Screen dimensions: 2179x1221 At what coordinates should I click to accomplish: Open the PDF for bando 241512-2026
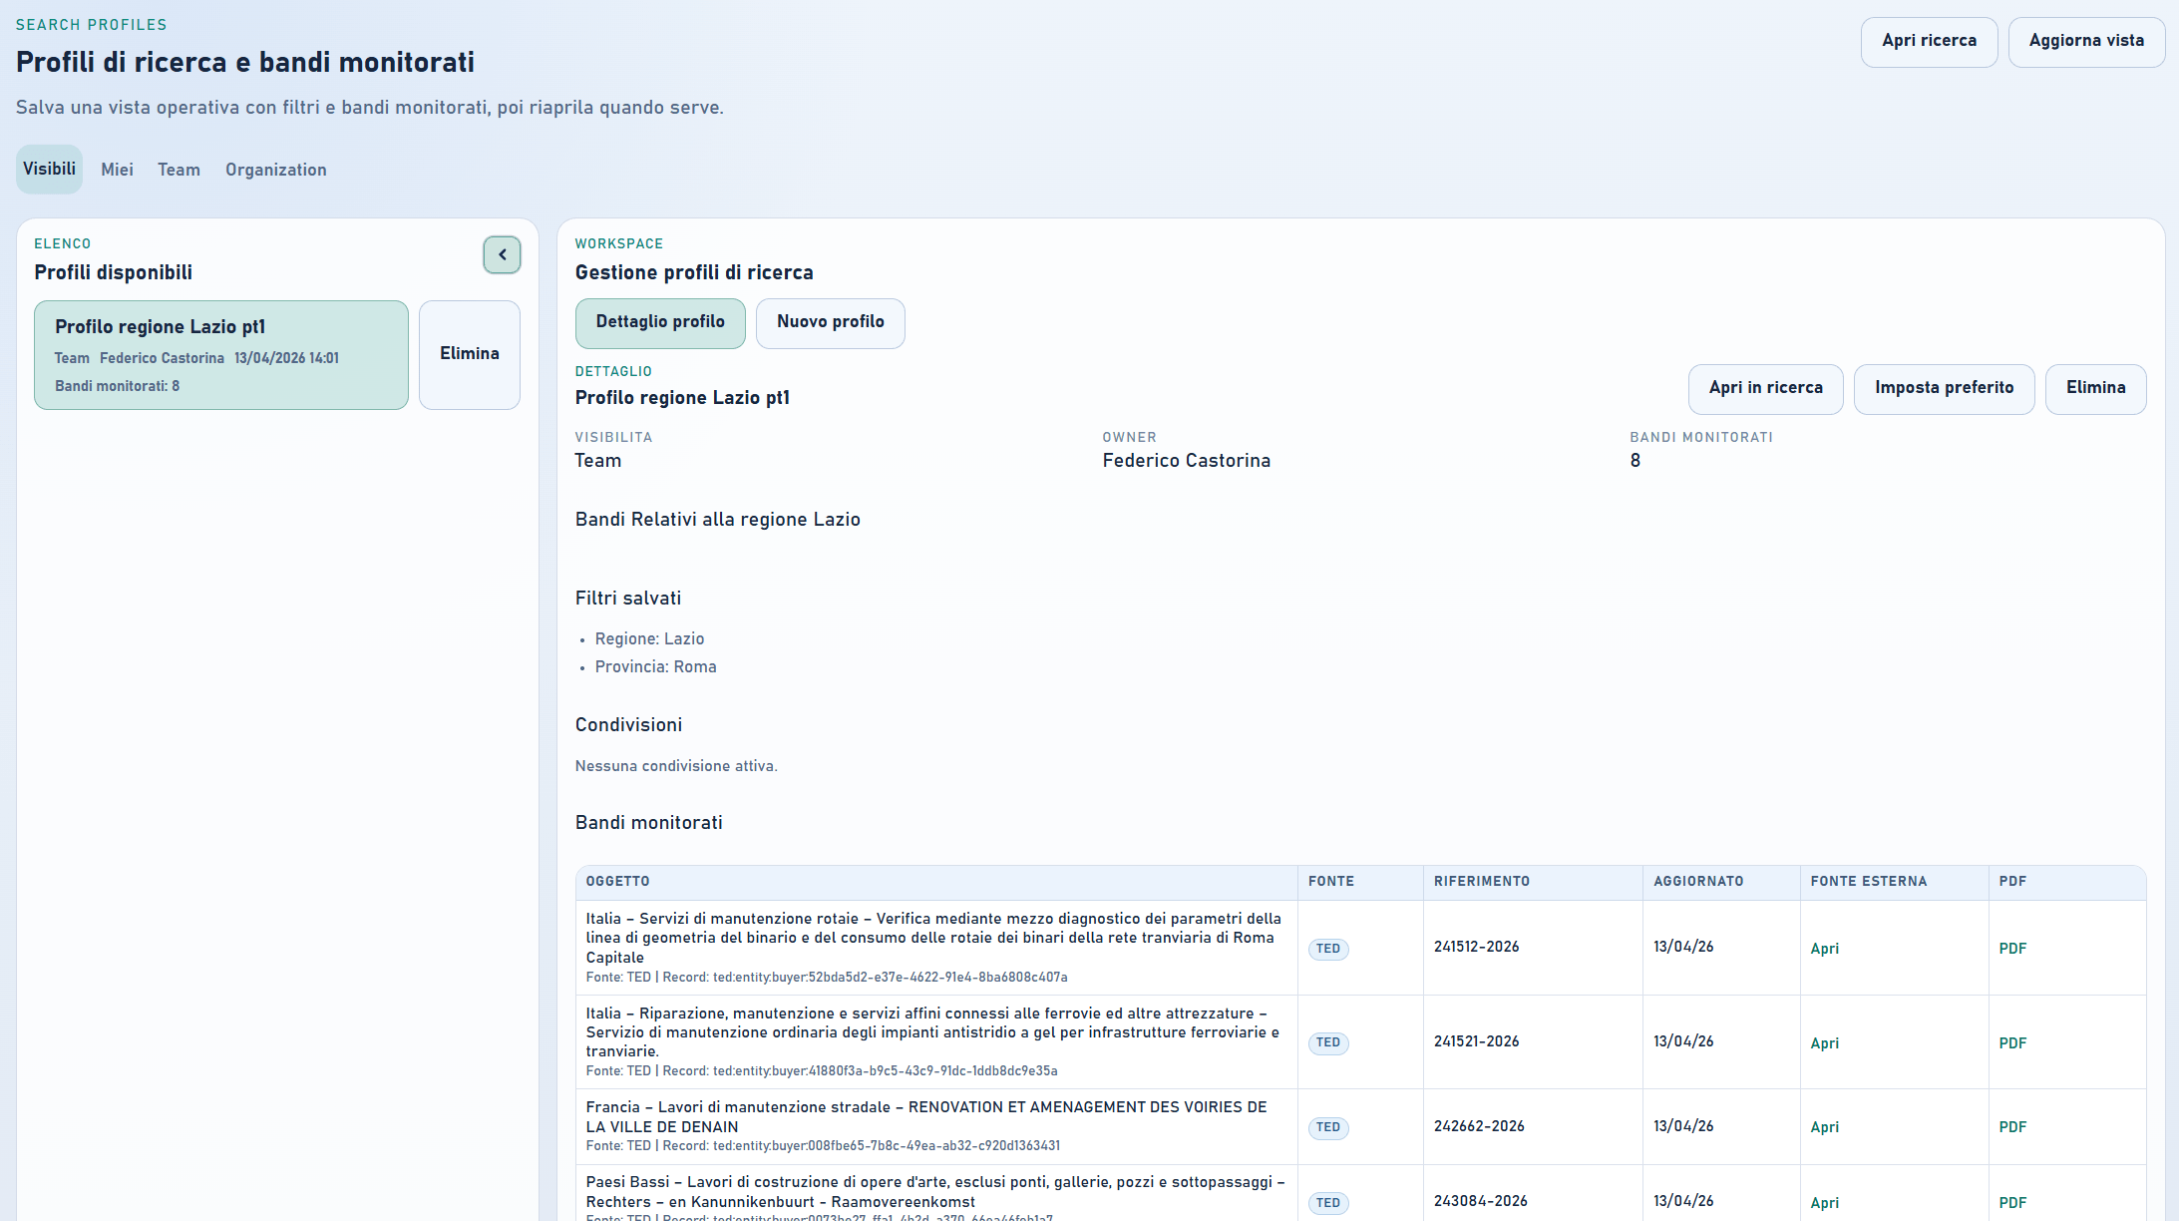pos(2012,949)
